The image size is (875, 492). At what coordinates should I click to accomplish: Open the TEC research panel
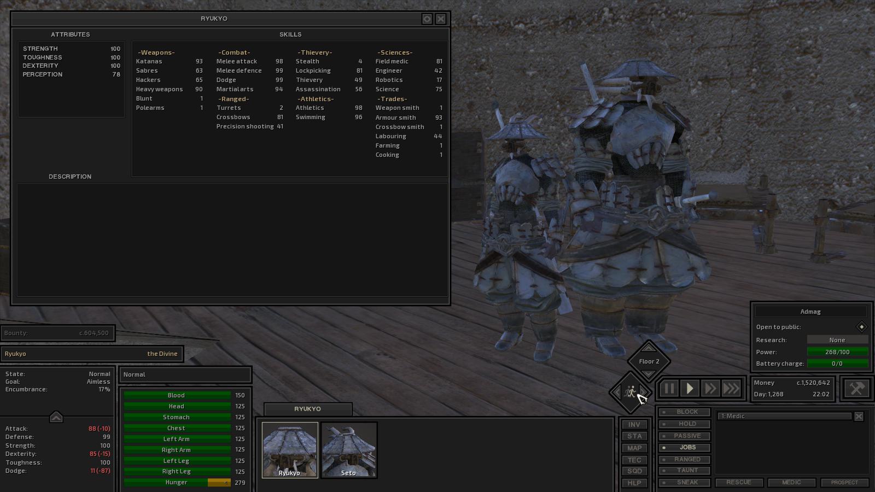[634, 460]
